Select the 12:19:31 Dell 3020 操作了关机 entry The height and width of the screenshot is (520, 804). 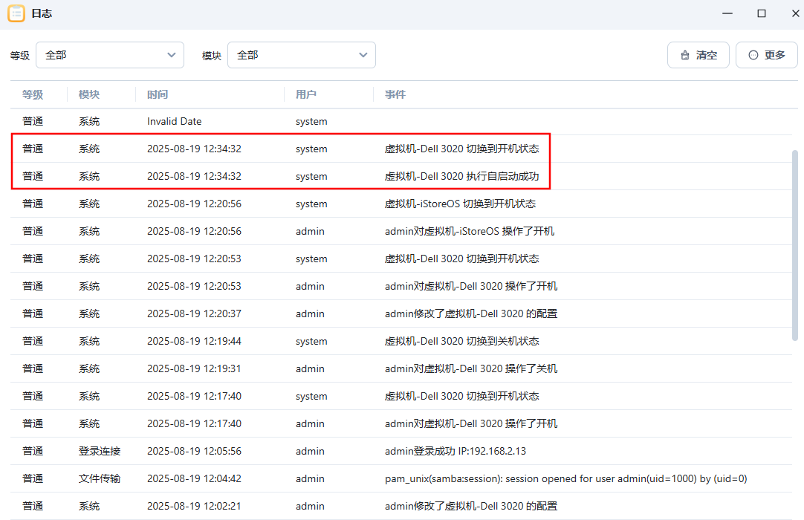(x=470, y=368)
